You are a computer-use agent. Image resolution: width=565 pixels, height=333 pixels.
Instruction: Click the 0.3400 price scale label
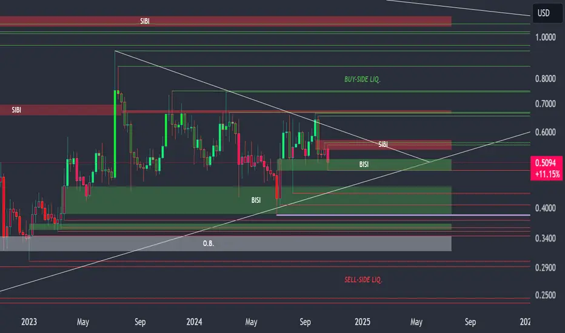[x=545, y=239]
